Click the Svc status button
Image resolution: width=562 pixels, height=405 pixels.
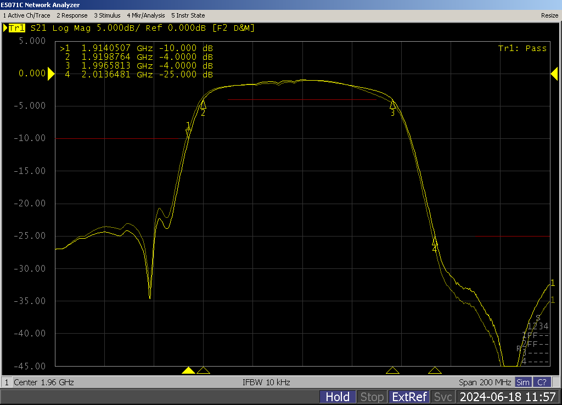point(442,397)
